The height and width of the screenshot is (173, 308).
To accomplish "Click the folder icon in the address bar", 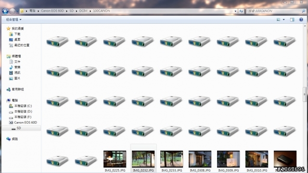I will pyautogui.click(x=22, y=11).
